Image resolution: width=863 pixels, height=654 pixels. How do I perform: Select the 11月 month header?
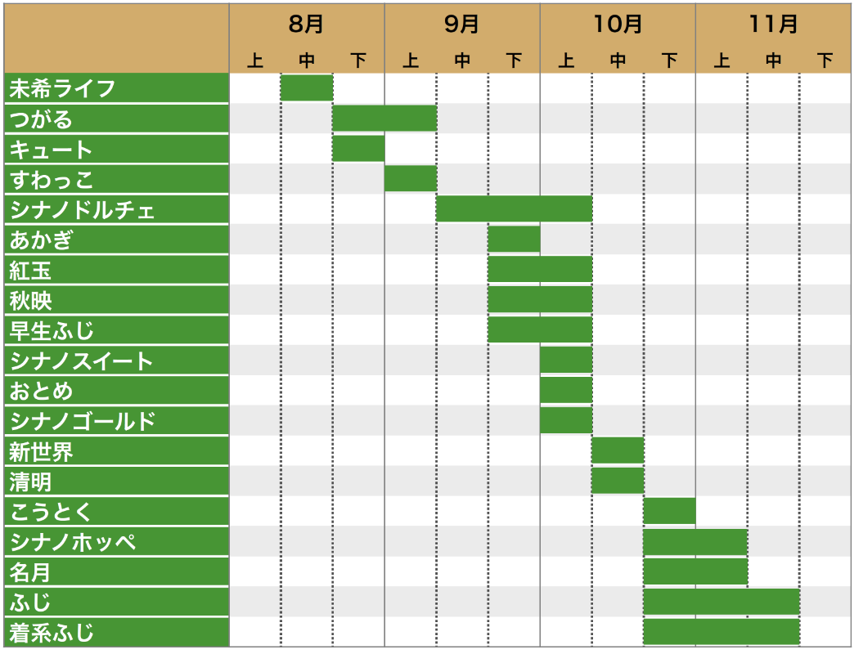point(773,25)
